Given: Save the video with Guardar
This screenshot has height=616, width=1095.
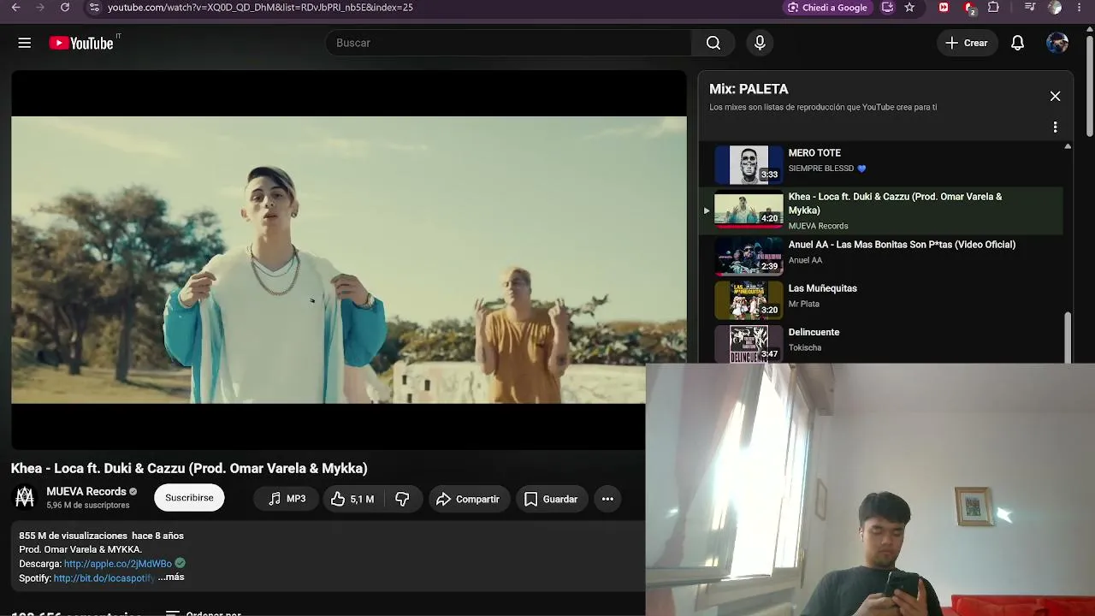Looking at the screenshot, I should pyautogui.click(x=551, y=499).
